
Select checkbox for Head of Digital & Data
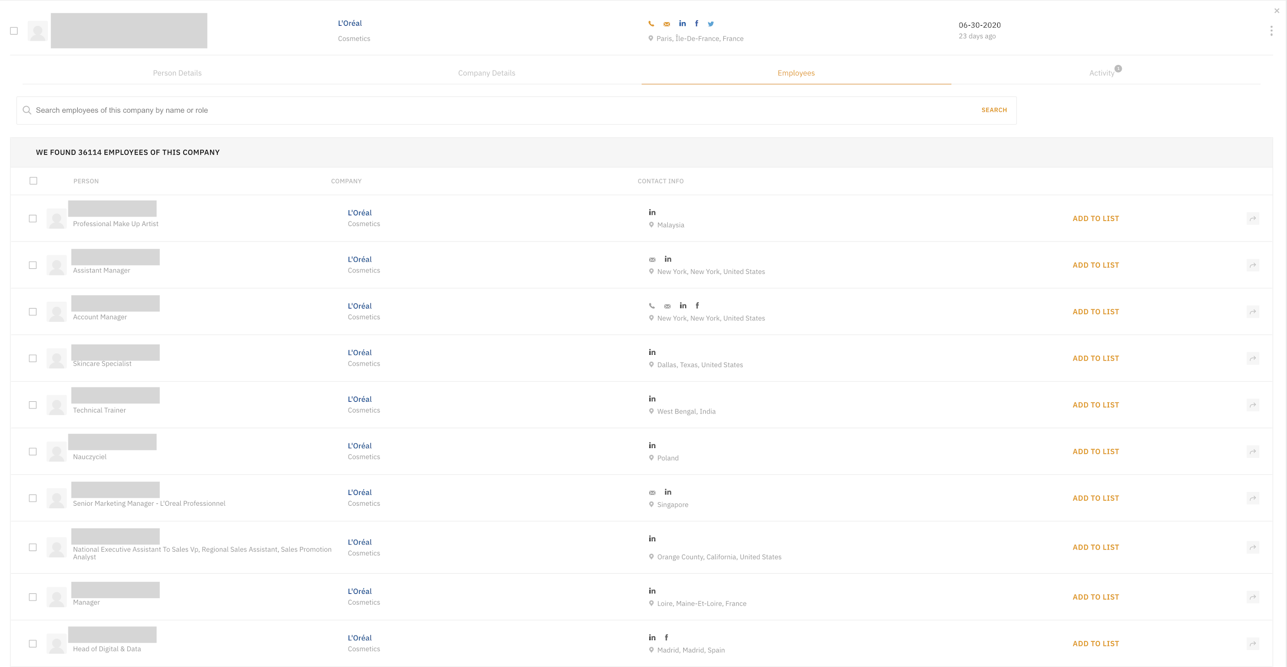(x=33, y=644)
